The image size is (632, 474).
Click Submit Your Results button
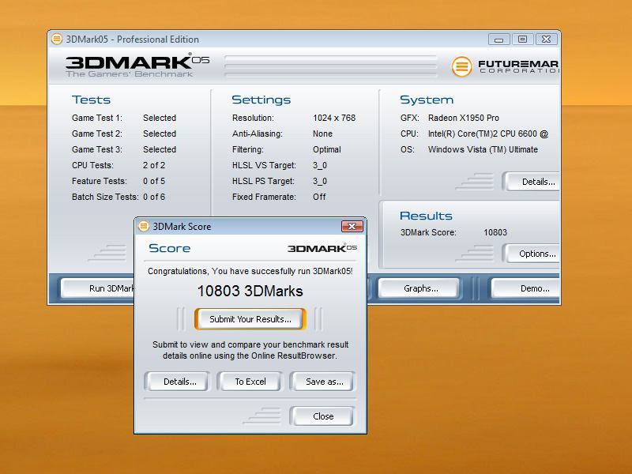(x=250, y=319)
